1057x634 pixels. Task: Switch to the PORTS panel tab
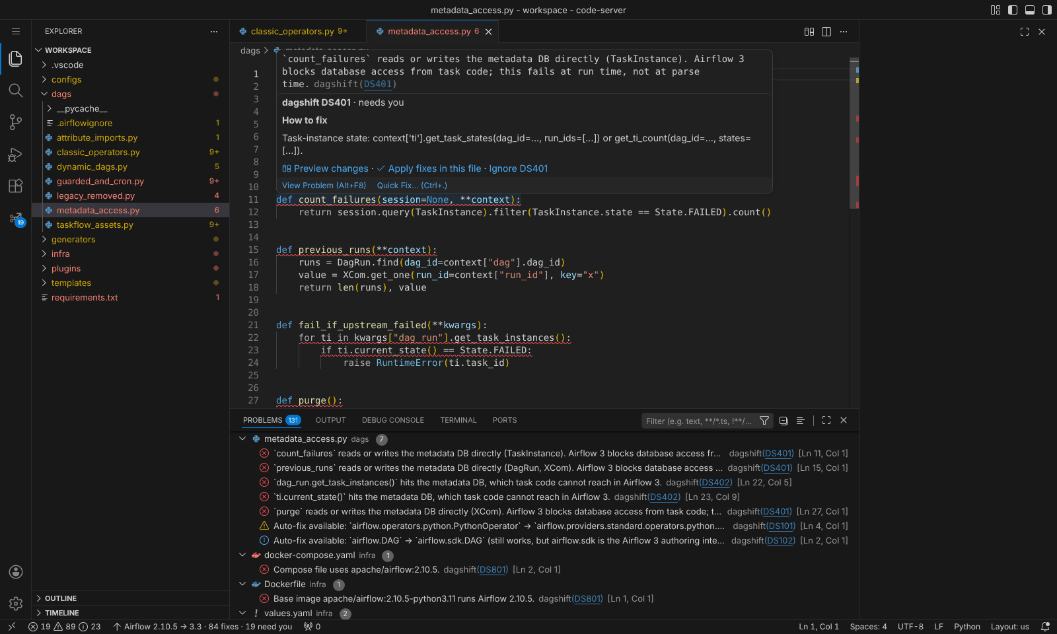pyautogui.click(x=505, y=420)
